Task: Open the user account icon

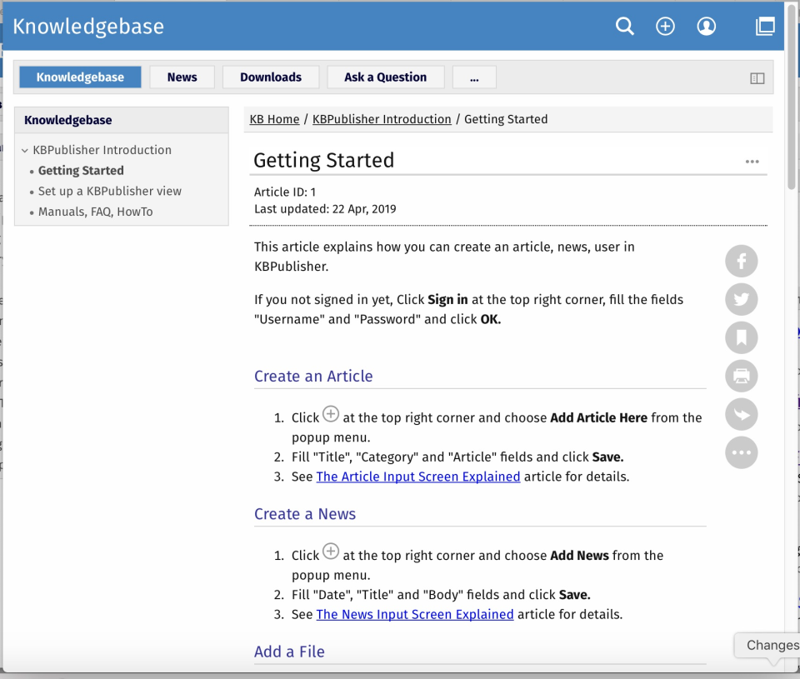Action: coord(706,26)
